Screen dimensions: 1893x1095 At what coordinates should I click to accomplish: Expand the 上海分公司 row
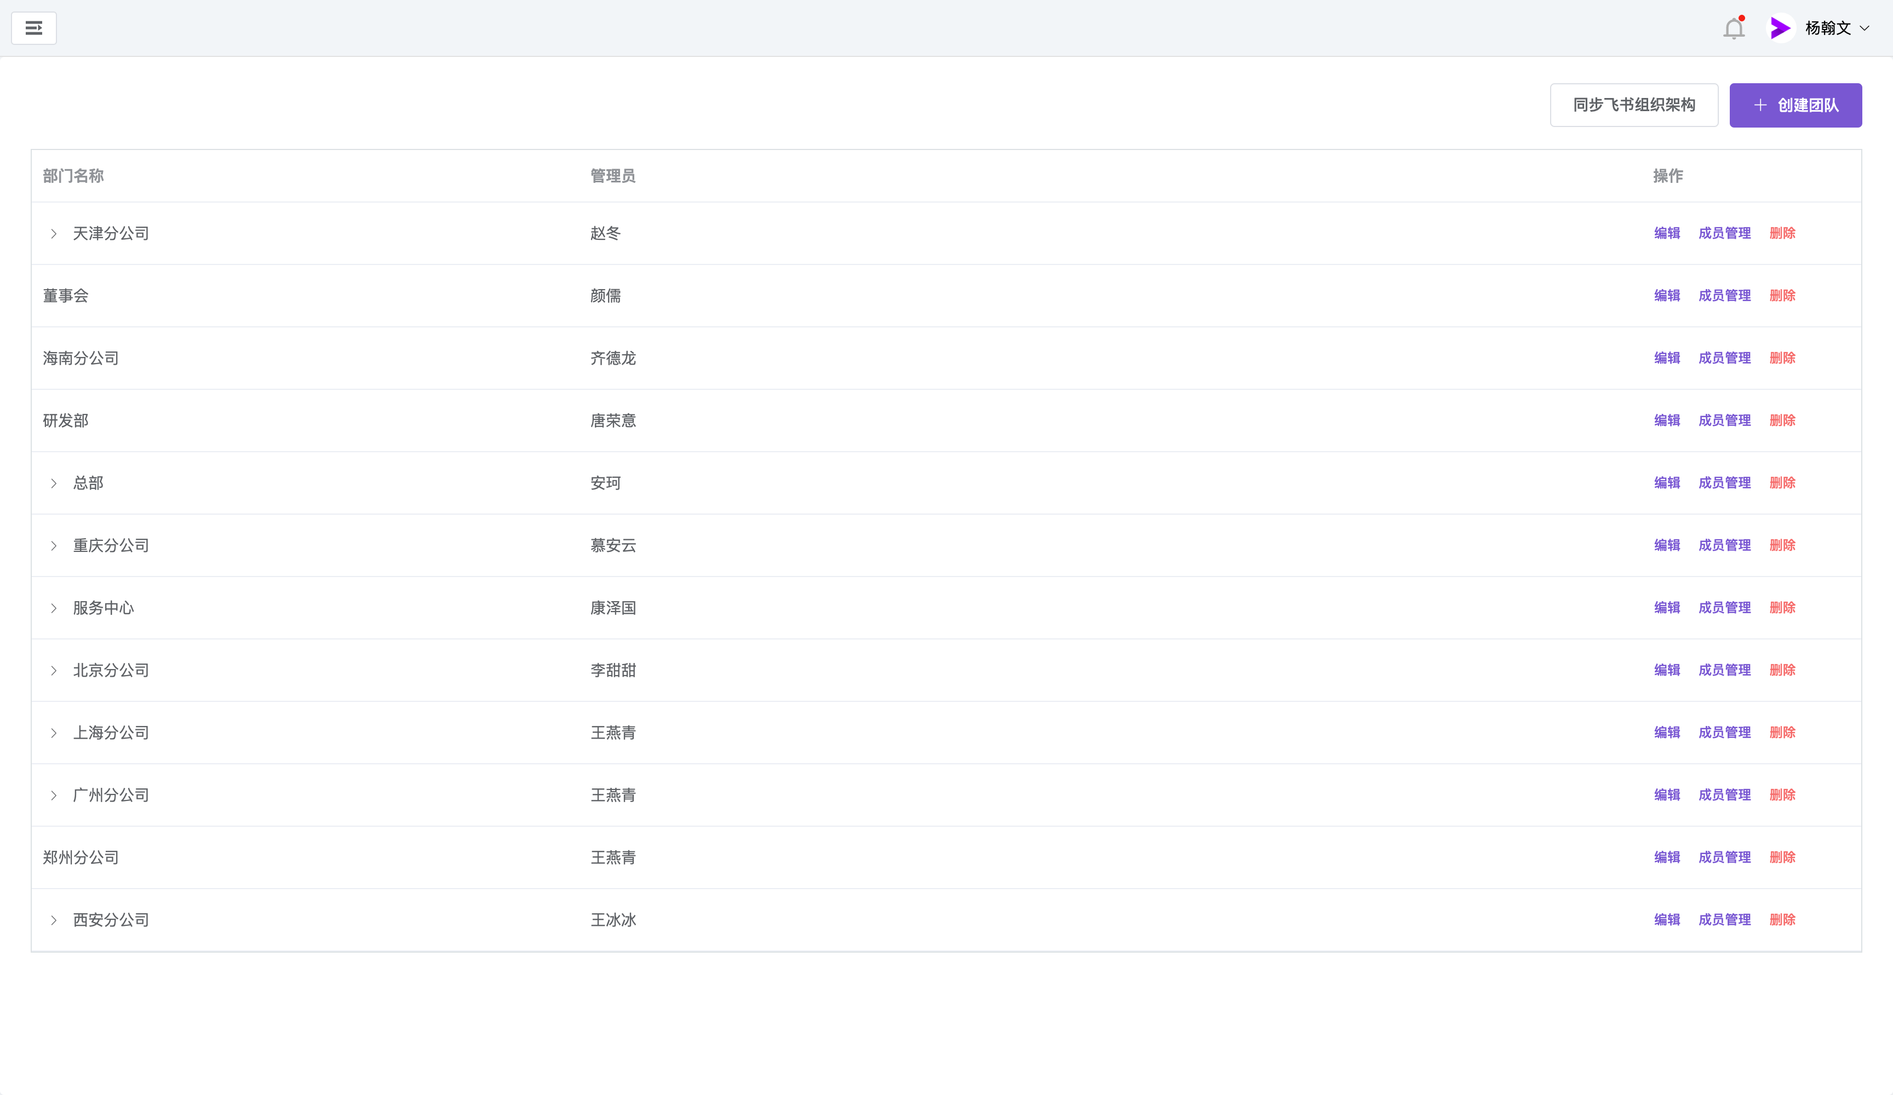(x=54, y=732)
